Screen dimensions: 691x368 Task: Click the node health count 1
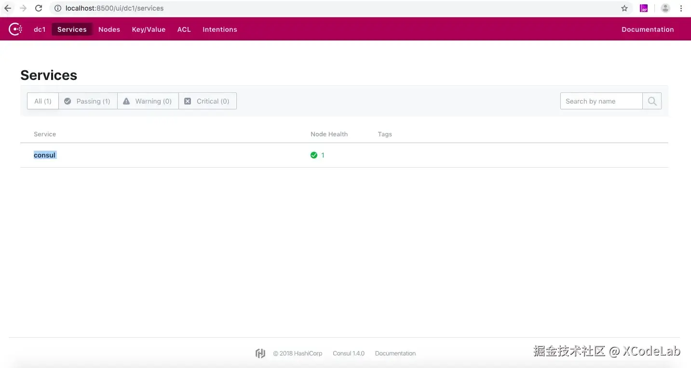(x=323, y=155)
